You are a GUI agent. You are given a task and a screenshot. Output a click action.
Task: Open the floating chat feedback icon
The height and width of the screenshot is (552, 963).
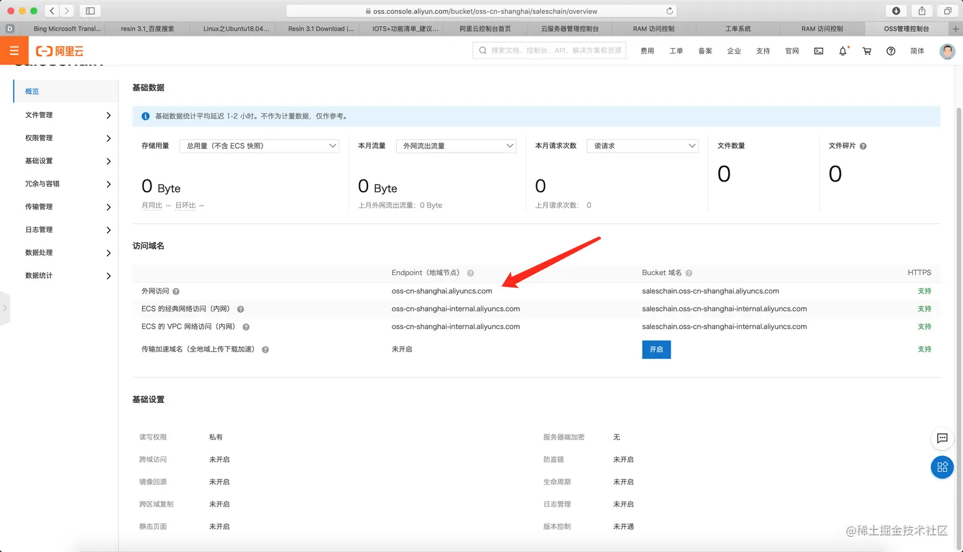click(x=942, y=438)
